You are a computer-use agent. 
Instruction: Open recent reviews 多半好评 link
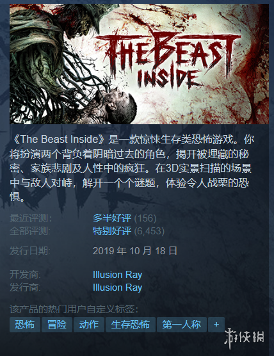(x=112, y=218)
